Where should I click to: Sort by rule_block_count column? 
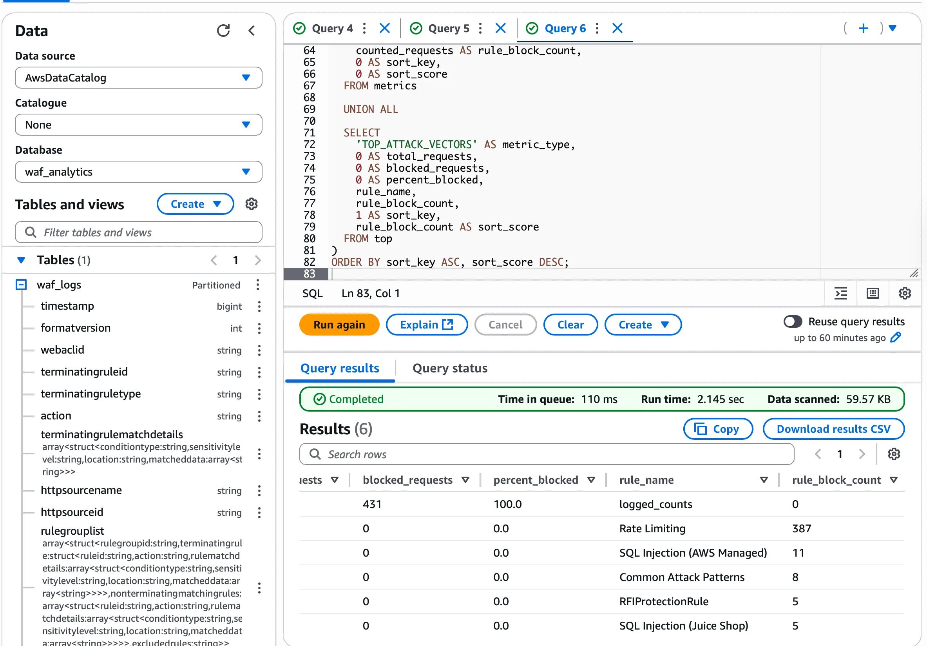(893, 479)
